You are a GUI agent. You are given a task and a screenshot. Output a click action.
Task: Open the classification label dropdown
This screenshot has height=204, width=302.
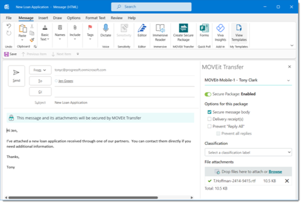point(248,152)
